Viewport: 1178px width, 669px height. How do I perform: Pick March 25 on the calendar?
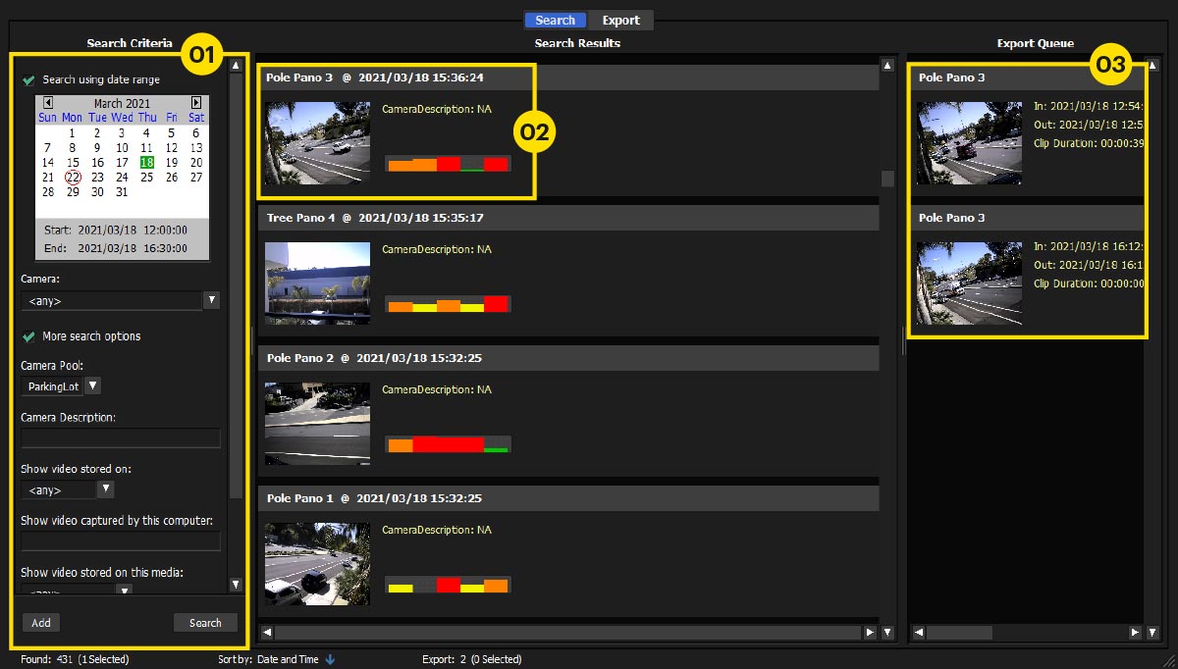[147, 178]
